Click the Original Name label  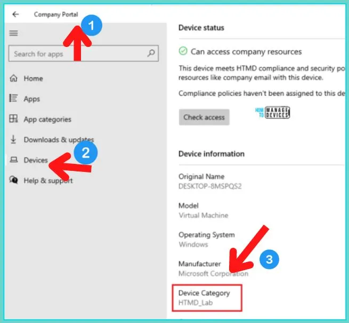(x=201, y=176)
